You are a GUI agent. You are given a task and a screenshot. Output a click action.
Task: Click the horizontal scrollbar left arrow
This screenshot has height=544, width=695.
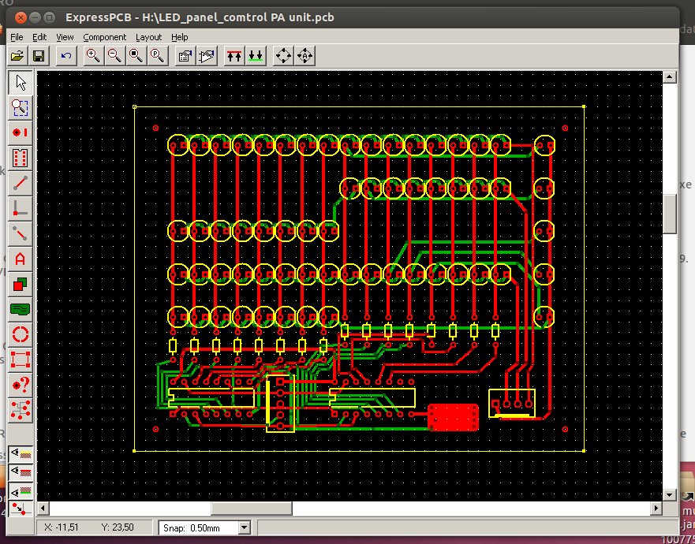44,508
